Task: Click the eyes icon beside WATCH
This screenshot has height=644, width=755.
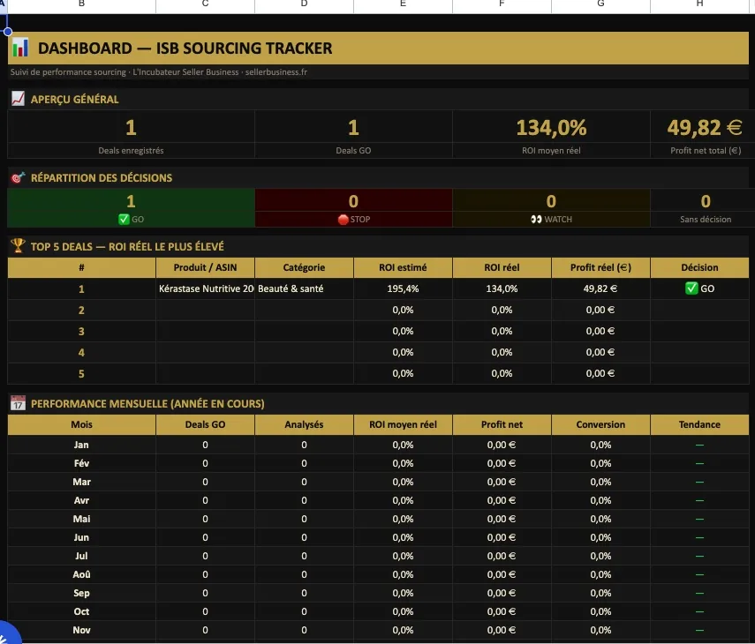Action: click(536, 220)
